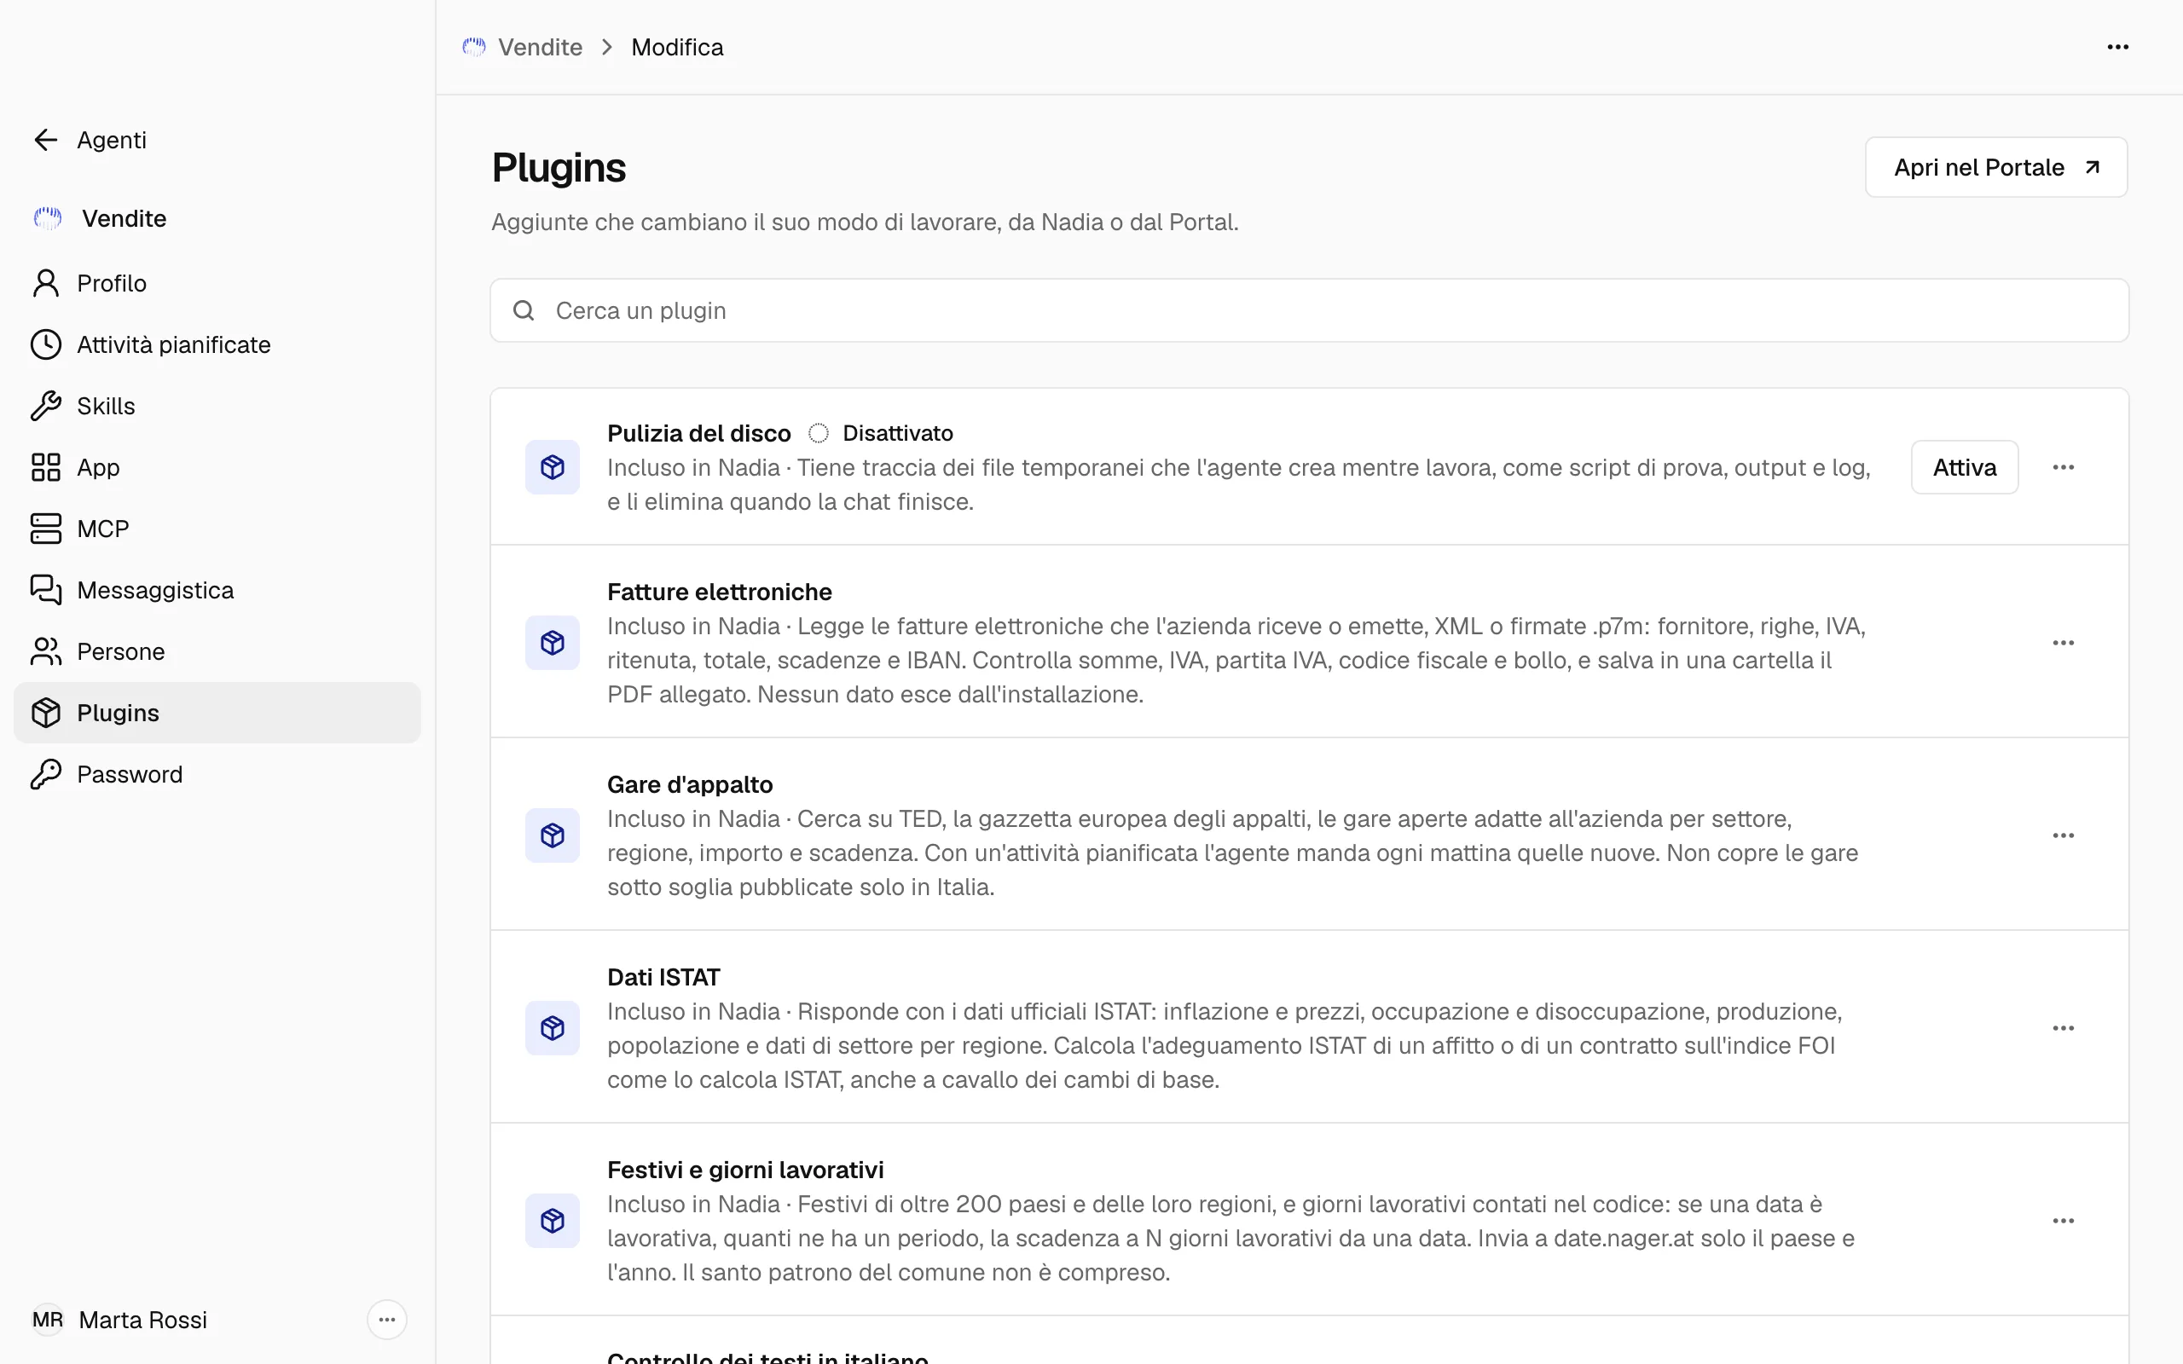Open Password via its key icon
The width and height of the screenshot is (2183, 1364).
(x=45, y=774)
